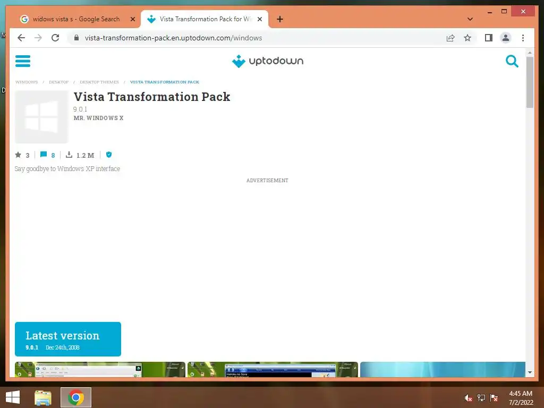Expand the tab search chevron
The width and height of the screenshot is (544, 408).
(470, 19)
